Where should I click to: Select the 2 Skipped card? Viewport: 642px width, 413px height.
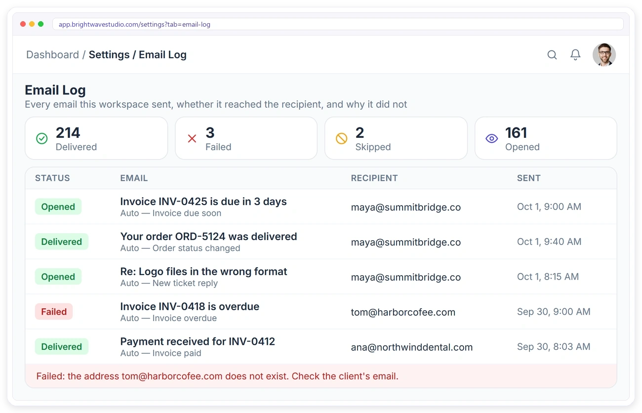click(x=396, y=138)
